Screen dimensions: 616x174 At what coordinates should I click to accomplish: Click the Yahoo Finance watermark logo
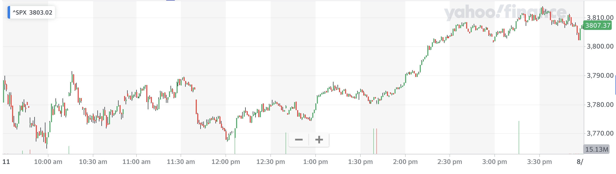(505, 13)
